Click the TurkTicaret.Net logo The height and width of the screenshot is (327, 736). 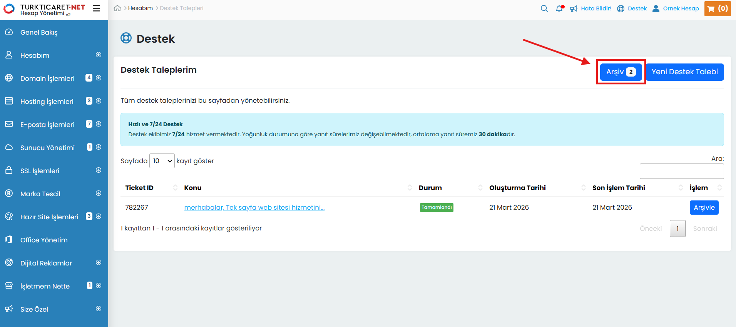click(x=44, y=9)
